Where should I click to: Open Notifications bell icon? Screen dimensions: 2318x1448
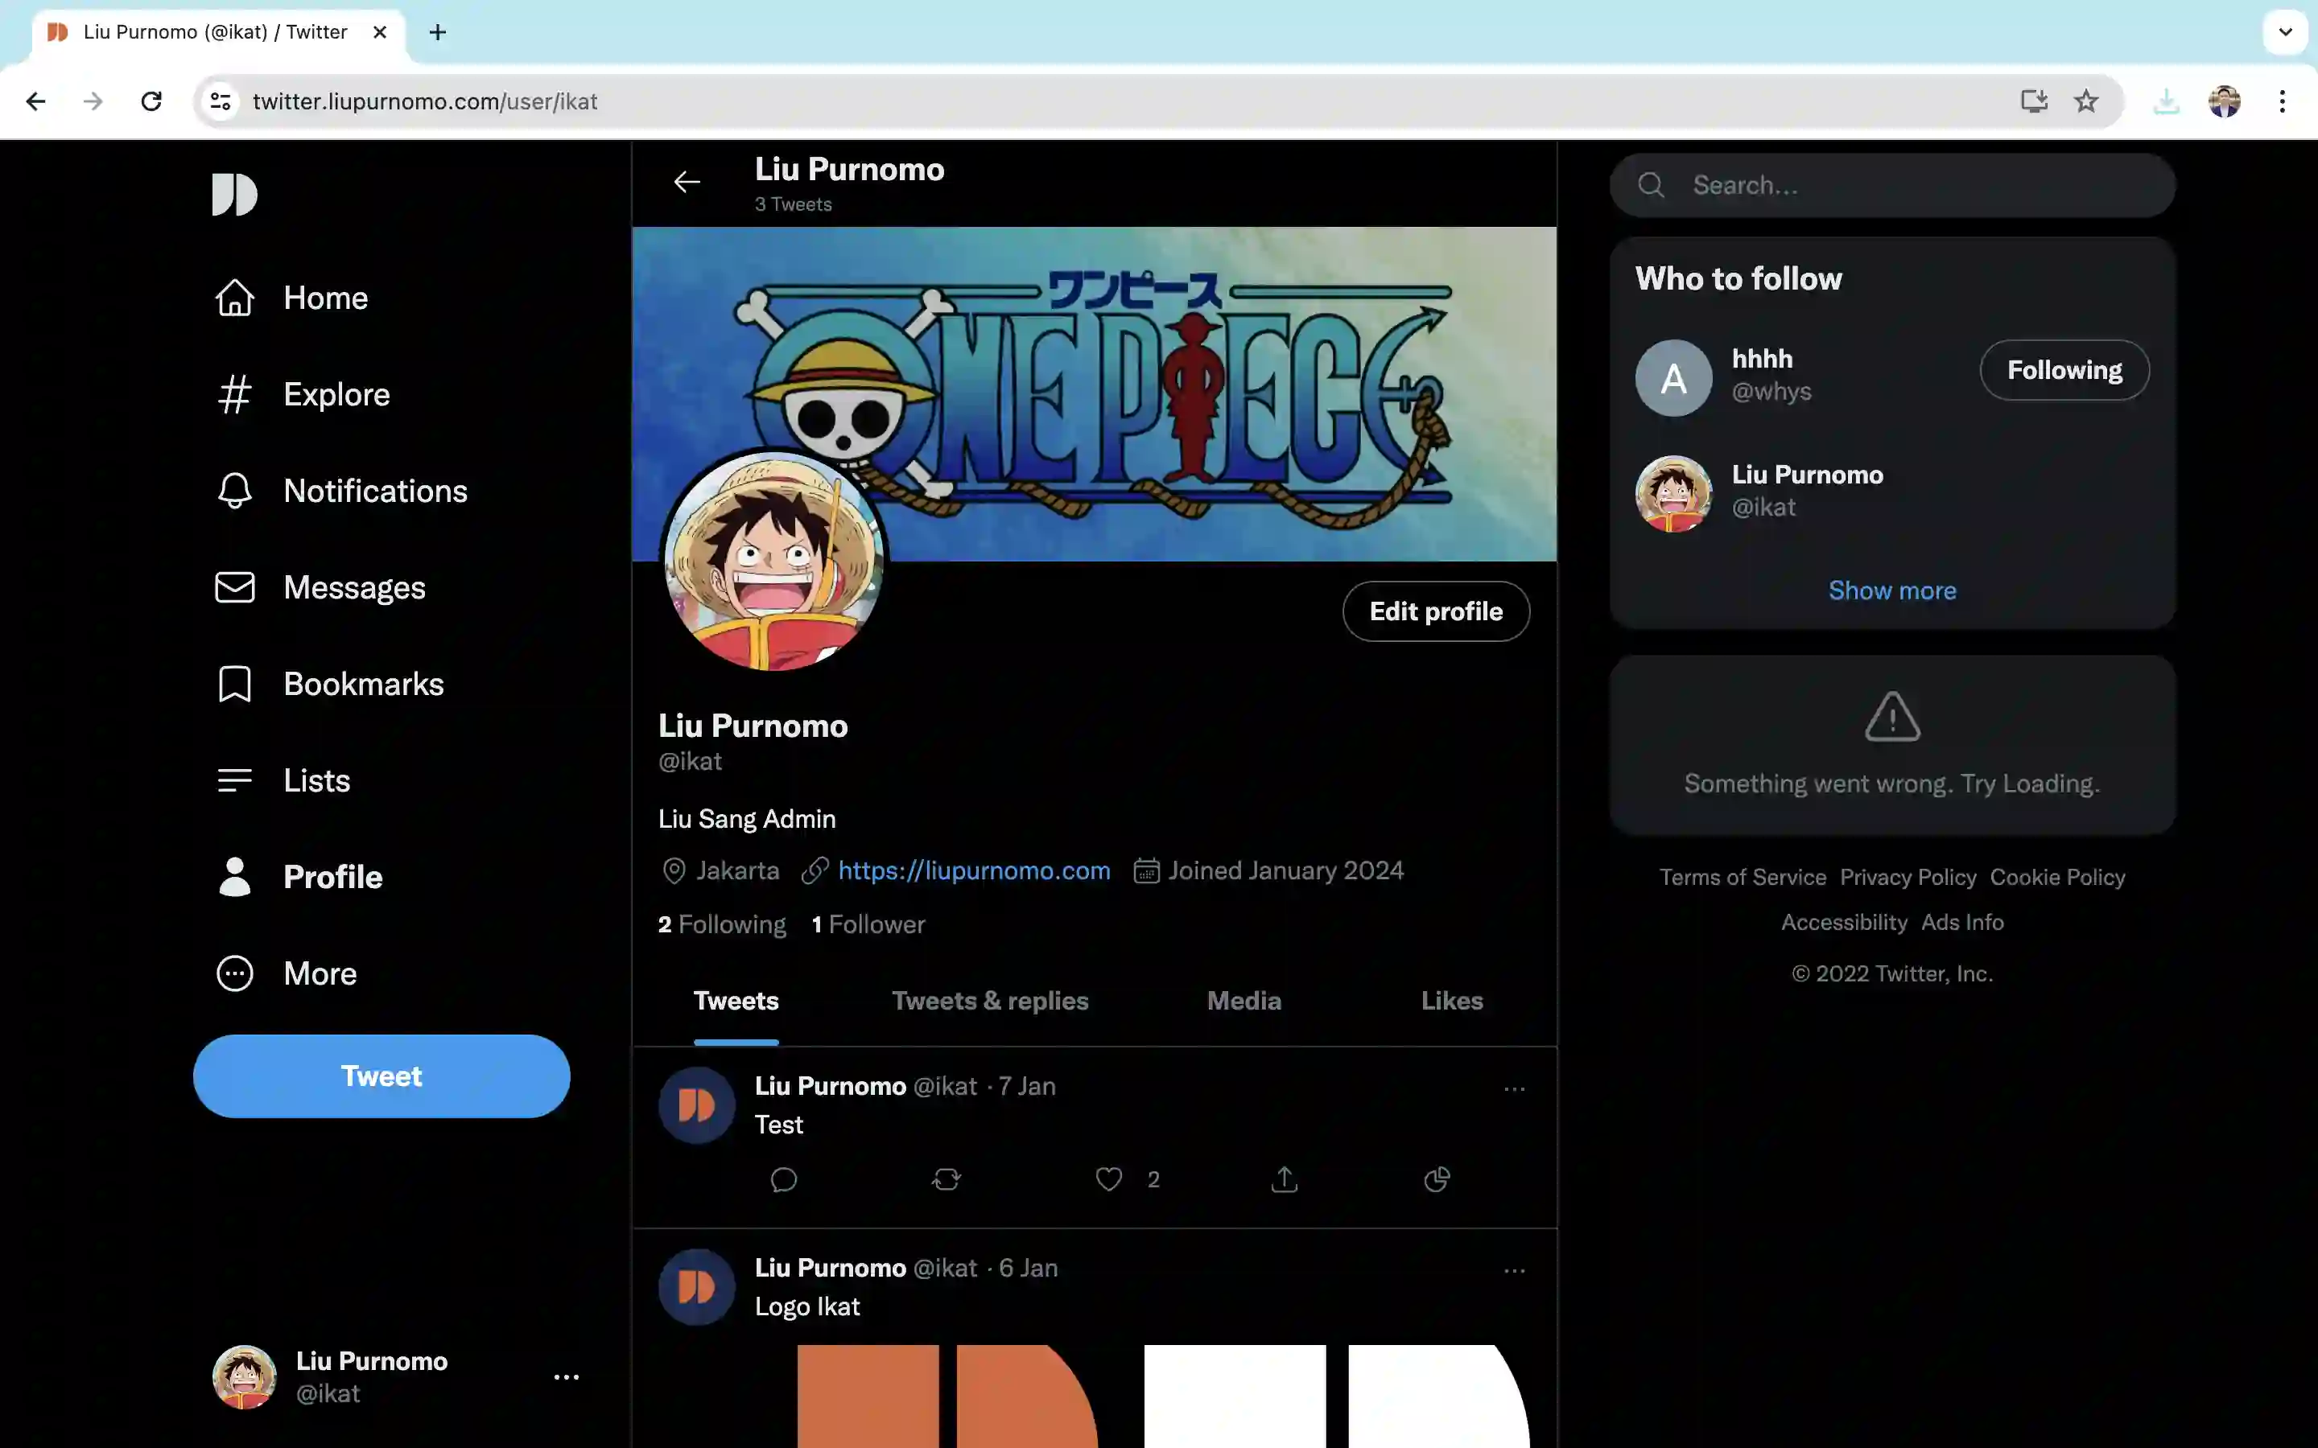coord(235,492)
